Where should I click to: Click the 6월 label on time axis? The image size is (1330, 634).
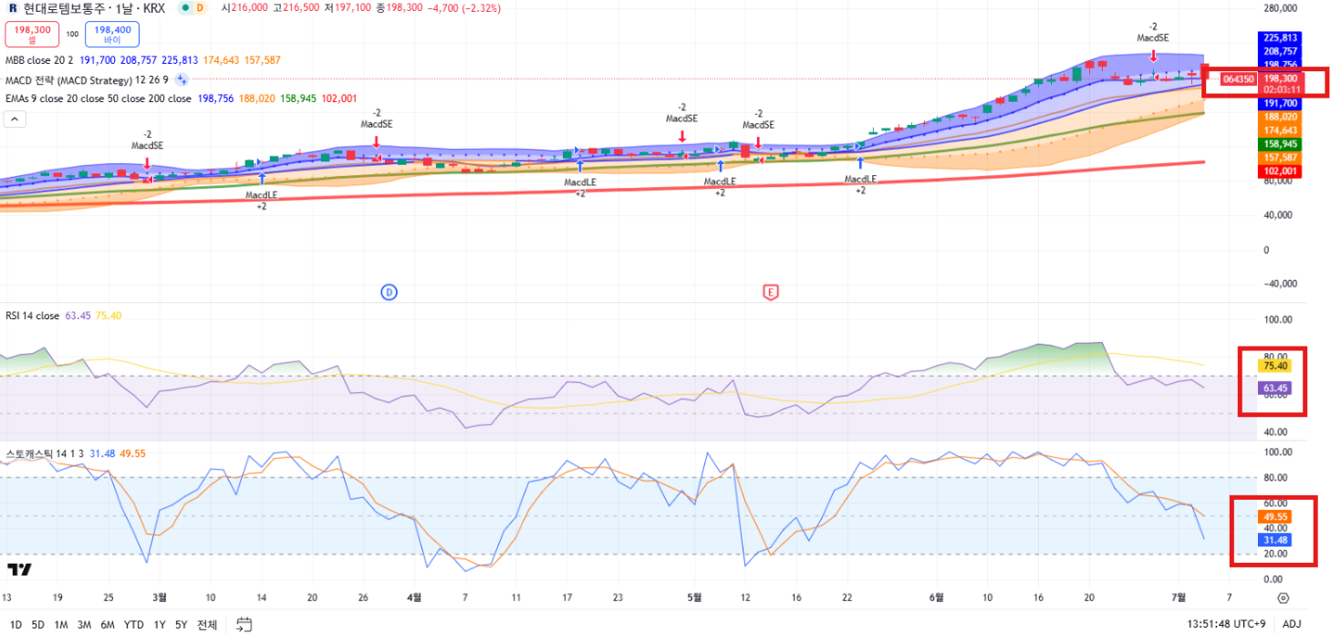936,598
